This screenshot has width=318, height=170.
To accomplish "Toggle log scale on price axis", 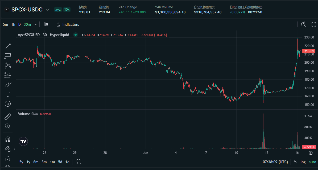I will point(303,162).
